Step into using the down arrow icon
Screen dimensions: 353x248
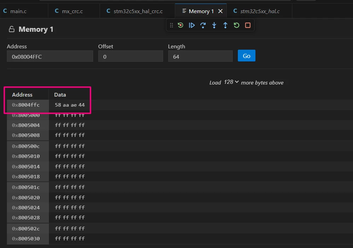[x=214, y=25]
